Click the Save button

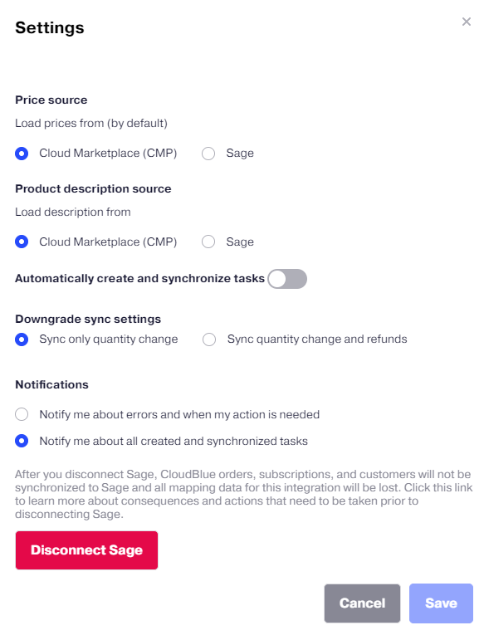pyautogui.click(x=441, y=603)
